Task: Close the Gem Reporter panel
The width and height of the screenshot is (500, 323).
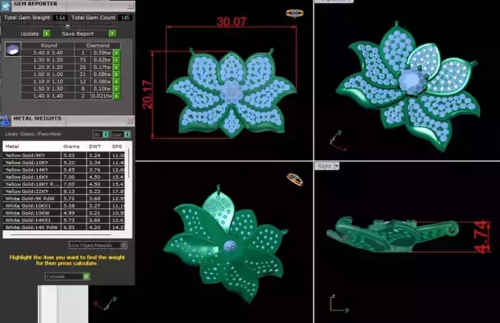Action: pyautogui.click(x=130, y=5)
